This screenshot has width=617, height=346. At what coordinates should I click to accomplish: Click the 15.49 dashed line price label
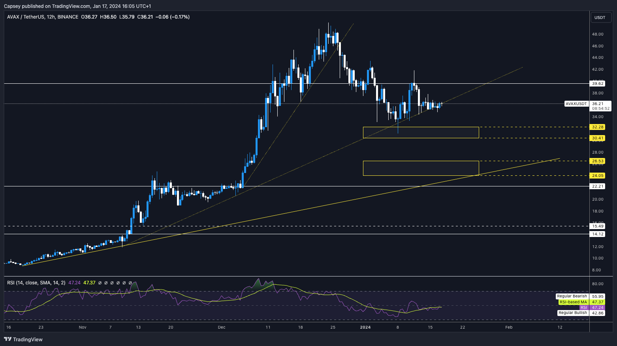598,226
